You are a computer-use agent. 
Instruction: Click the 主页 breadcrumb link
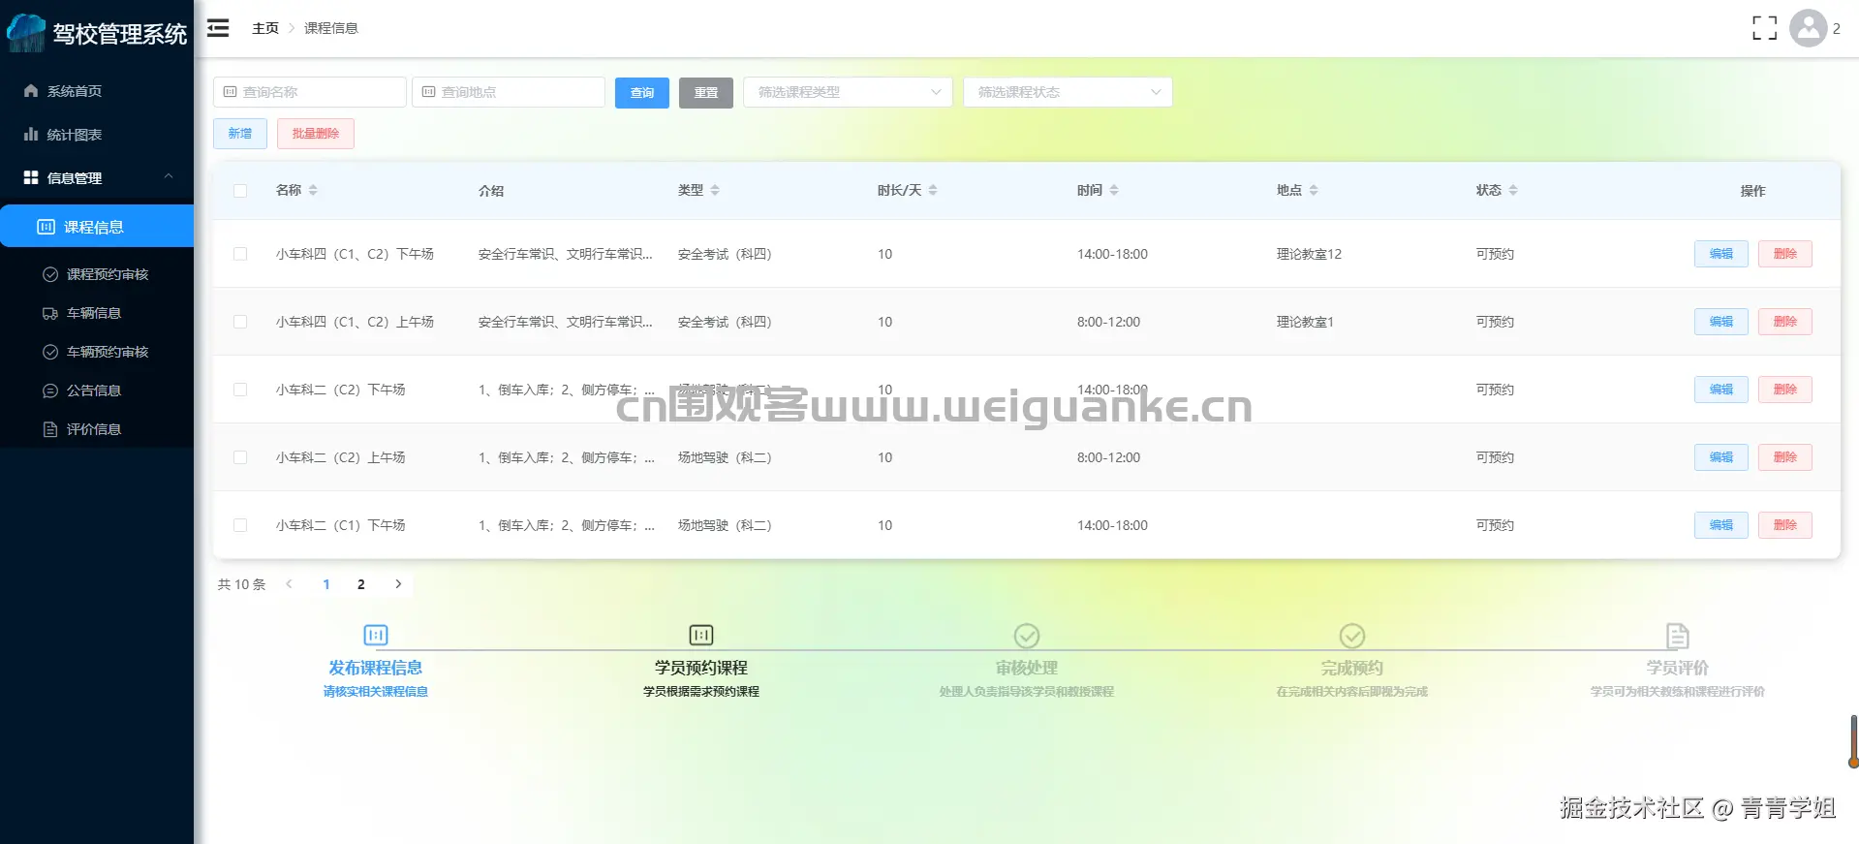[265, 28]
